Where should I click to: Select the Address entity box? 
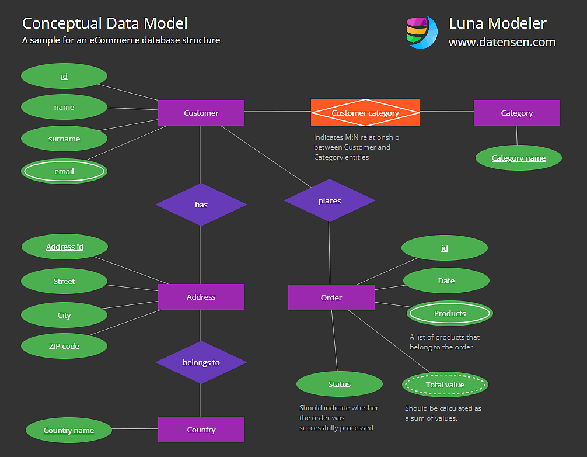pos(201,297)
